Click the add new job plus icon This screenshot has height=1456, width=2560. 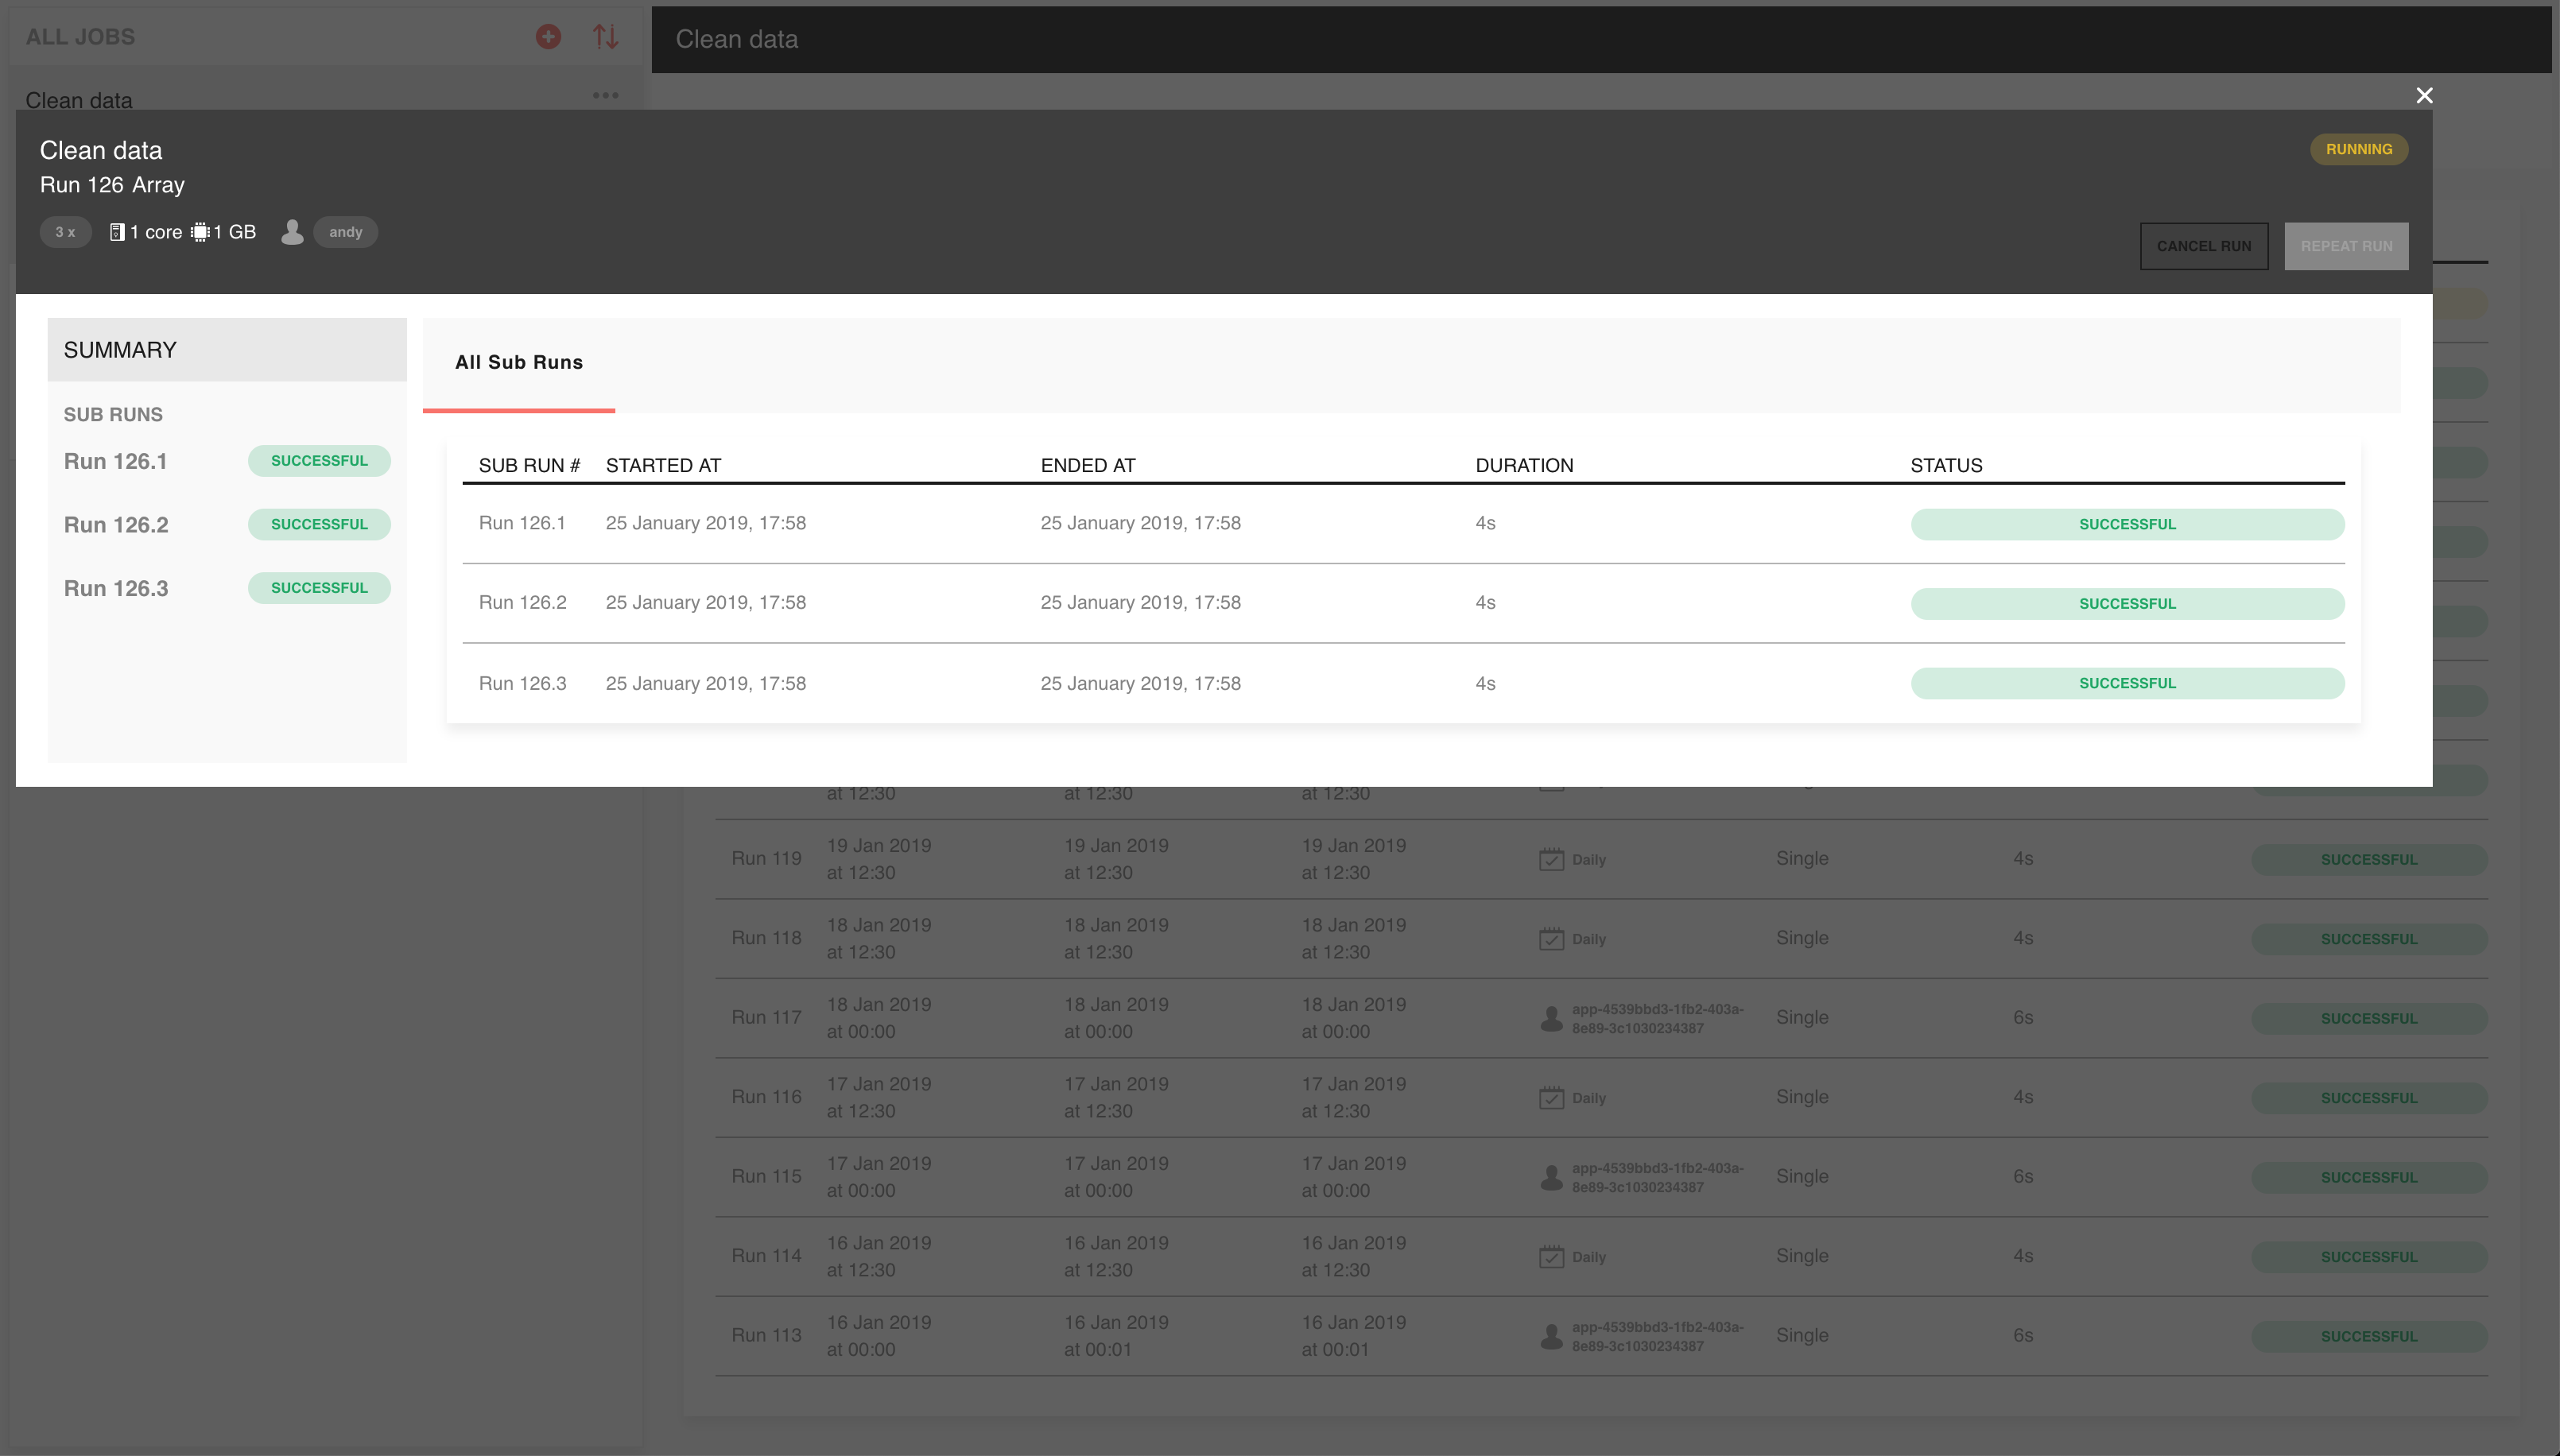tap(548, 37)
